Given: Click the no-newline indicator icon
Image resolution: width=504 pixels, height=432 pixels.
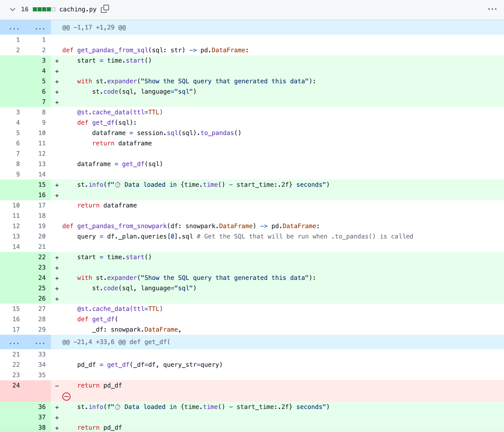Looking at the screenshot, I should point(66,397).
